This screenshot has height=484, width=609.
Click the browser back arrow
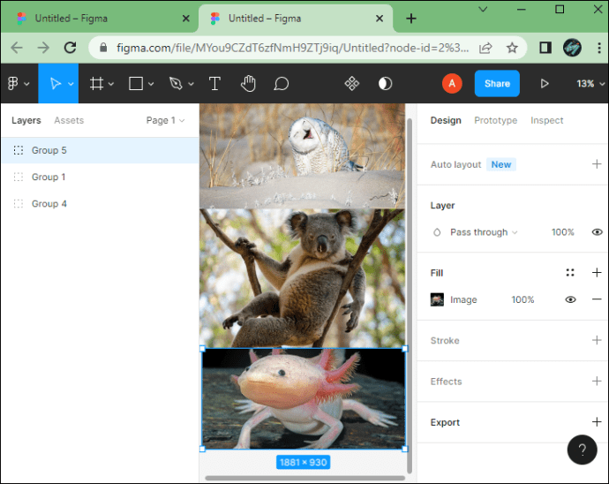(17, 48)
